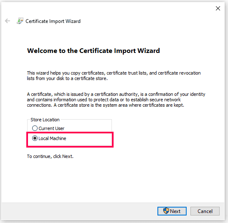Image resolution: width=228 pixels, height=223 pixels.
Task: Click the Store Location group label
Action: click(x=45, y=120)
